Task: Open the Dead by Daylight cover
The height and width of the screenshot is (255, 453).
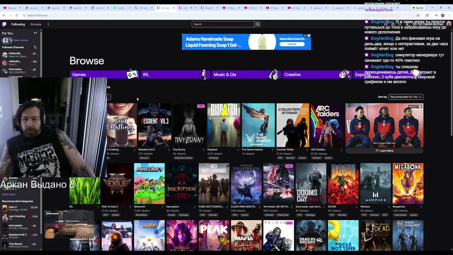Action: 311,235
